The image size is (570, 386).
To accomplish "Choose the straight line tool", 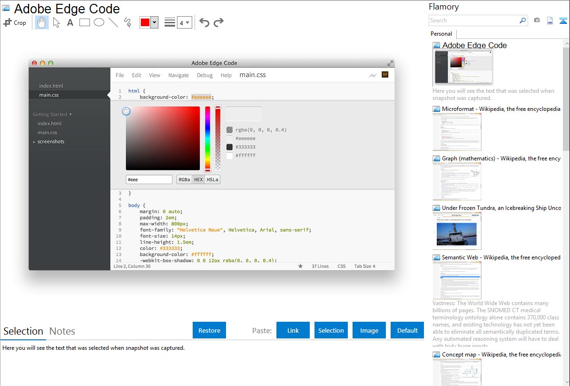I will coord(113,22).
